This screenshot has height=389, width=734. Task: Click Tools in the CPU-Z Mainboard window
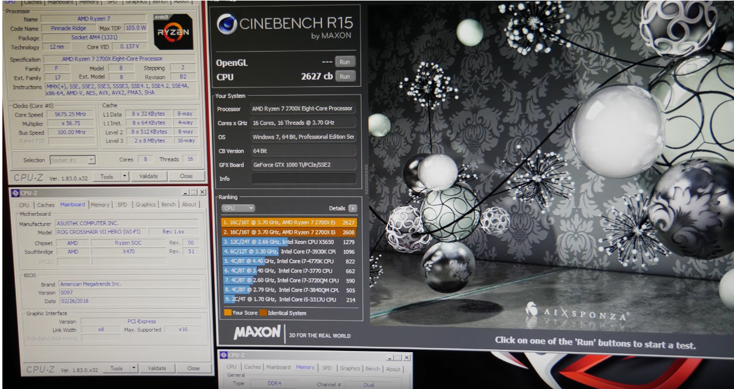117,369
